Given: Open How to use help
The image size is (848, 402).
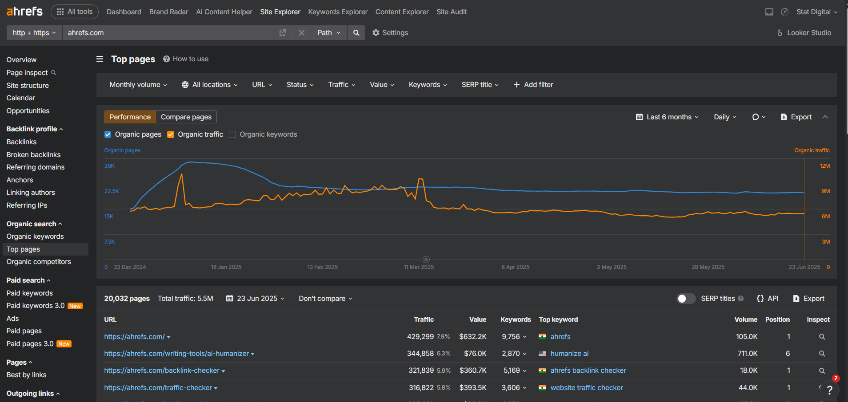Looking at the screenshot, I should (x=186, y=59).
